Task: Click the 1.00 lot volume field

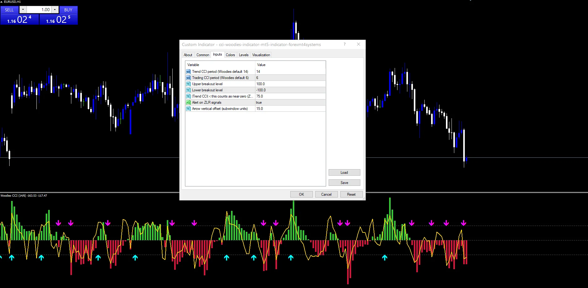Action: pos(39,10)
